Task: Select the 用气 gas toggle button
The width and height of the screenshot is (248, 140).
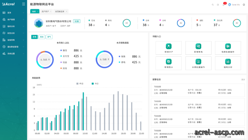Action: 49,37
